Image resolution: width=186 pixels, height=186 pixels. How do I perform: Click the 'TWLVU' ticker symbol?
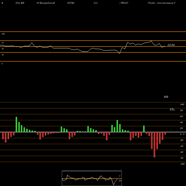pyautogui.click(x=124, y=3)
